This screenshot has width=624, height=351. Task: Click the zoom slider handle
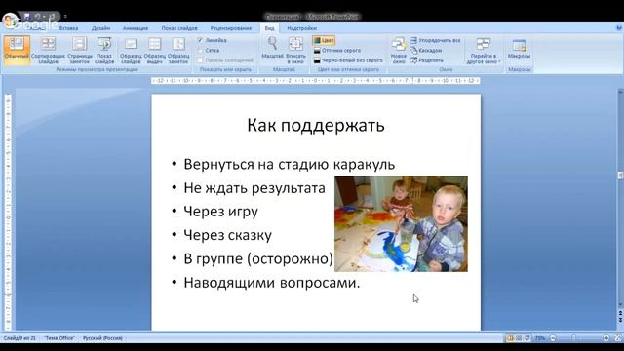click(x=574, y=338)
